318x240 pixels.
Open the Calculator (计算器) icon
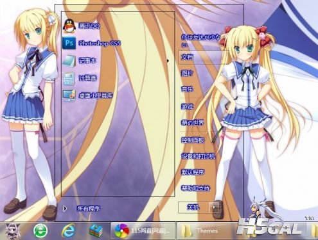(x=69, y=78)
